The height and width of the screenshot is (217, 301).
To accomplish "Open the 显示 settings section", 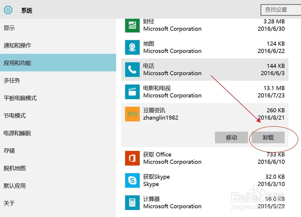I will pos(9,28).
